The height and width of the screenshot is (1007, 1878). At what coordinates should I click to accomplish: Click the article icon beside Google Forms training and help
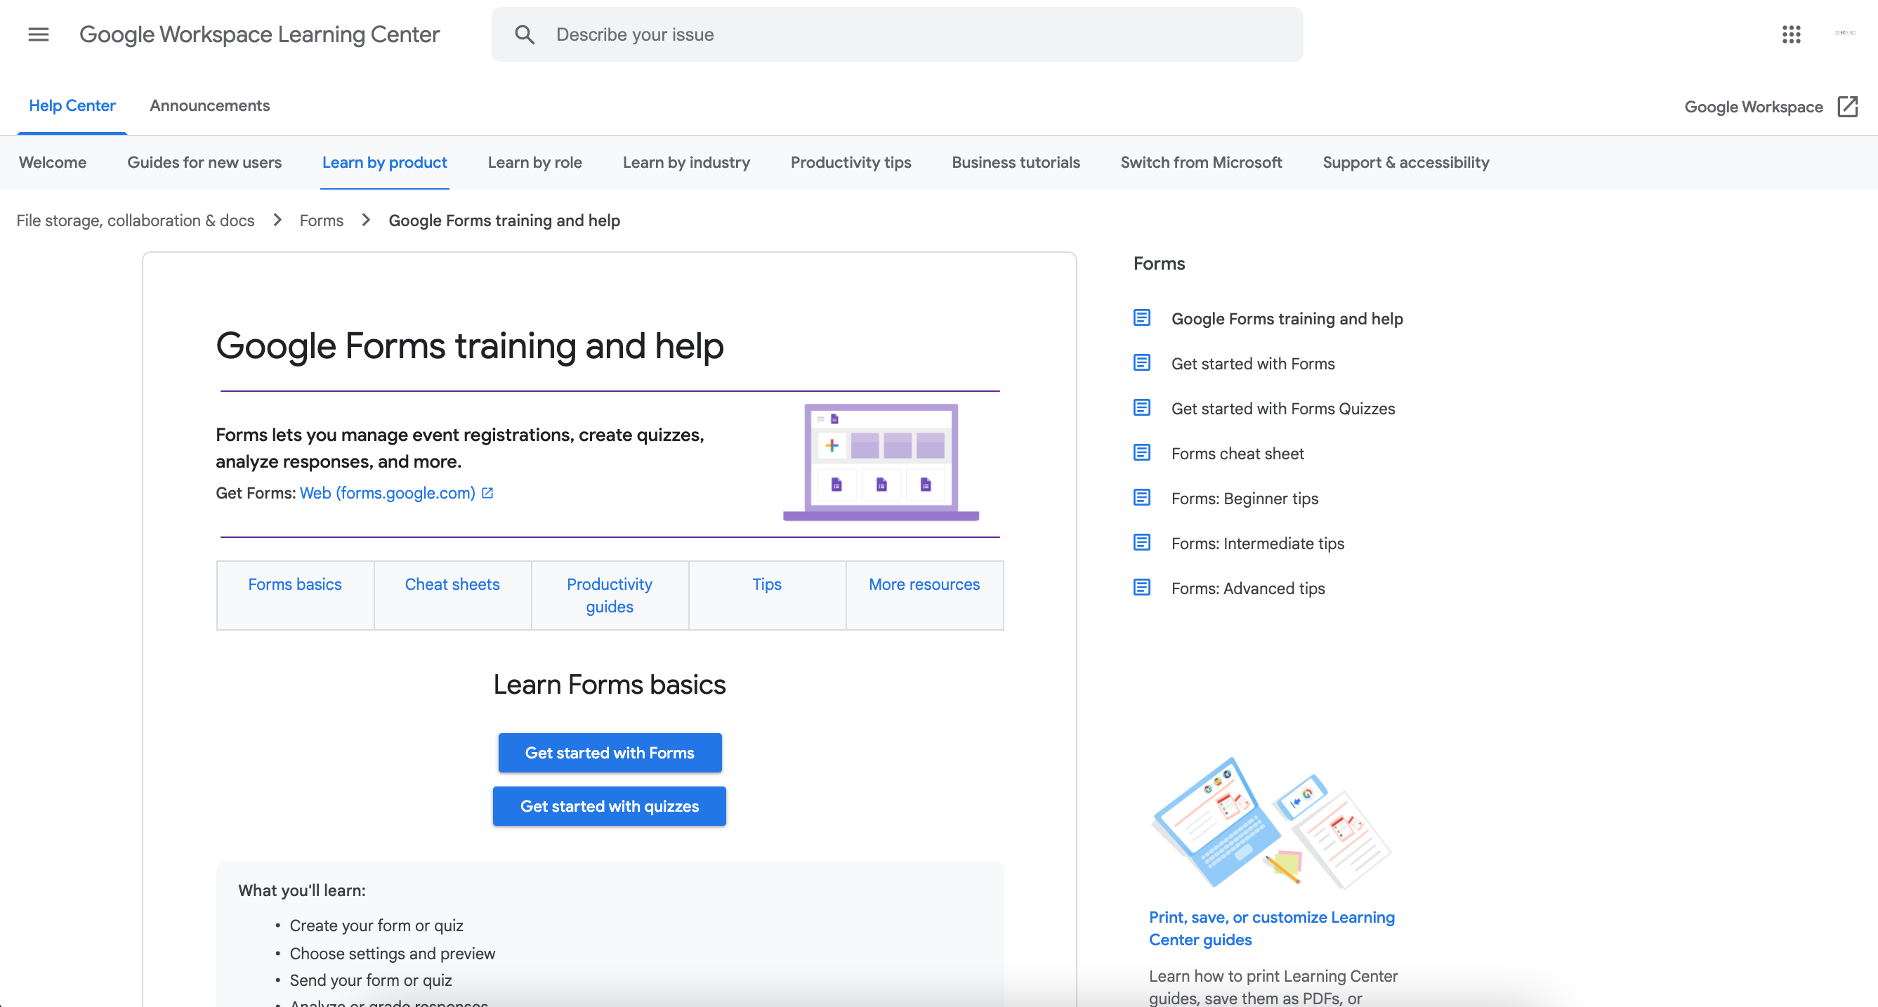coord(1142,318)
